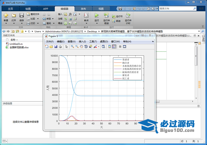Open the dropdown arrow under 新建
Image resolution: width=207 pixels, height=145 pixels.
6,23
